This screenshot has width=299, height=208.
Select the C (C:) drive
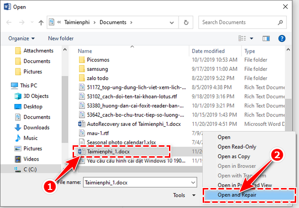(x=26, y=170)
